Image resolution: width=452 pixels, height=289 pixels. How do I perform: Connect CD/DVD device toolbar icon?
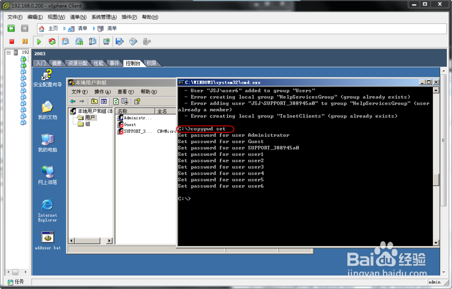(133, 42)
